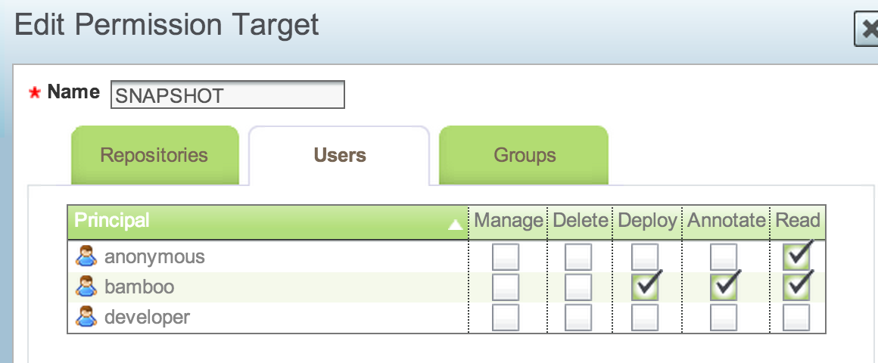Click the Read column header

798,221
